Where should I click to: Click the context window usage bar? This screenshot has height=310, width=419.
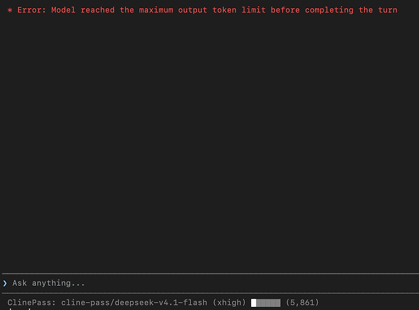[266, 303]
